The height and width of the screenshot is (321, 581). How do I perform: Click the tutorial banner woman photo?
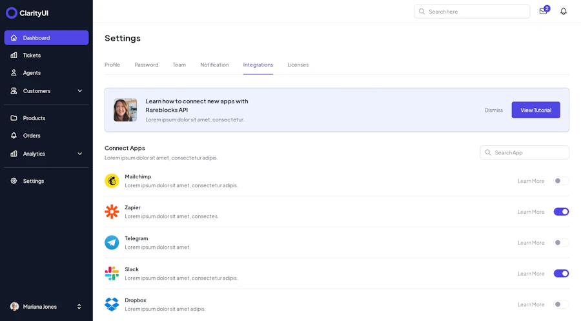coord(125,110)
